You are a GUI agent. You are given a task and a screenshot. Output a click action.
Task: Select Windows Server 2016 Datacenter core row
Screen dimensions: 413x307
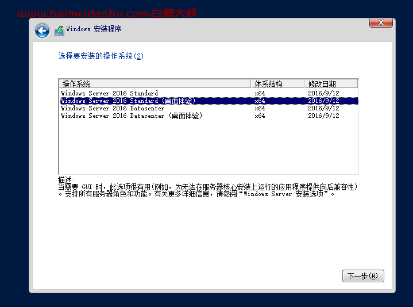209,108
